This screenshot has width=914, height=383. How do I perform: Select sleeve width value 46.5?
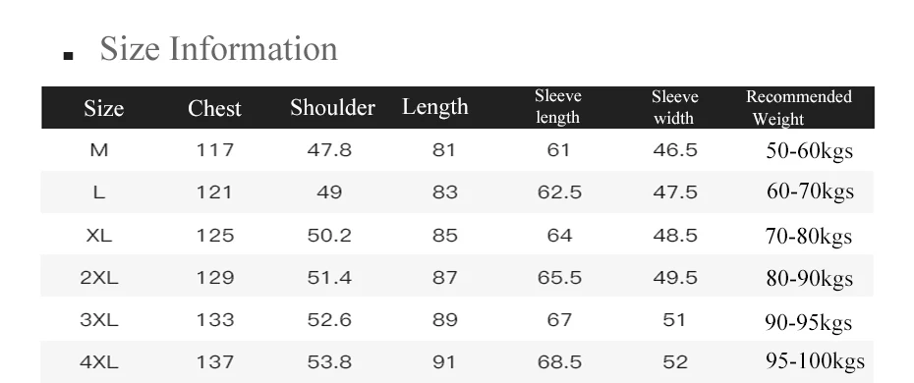675,150
